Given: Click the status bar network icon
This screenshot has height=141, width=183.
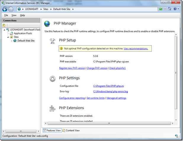Looking at the screenshot, I should tap(176, 136).
